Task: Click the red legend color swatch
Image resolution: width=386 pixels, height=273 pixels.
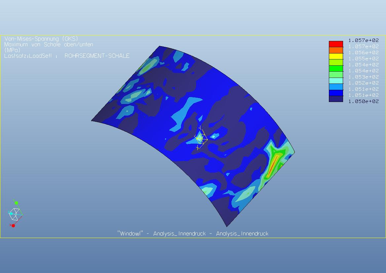Action: tap(336, 44)
